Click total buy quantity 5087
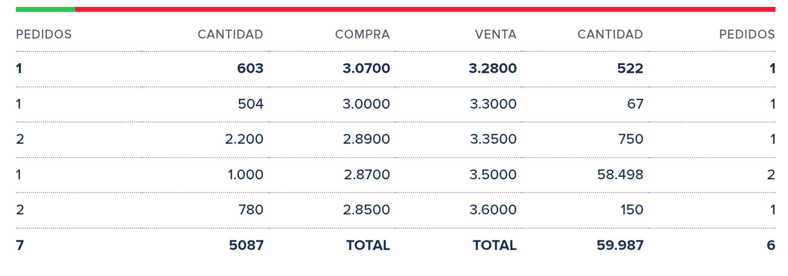 246,245
